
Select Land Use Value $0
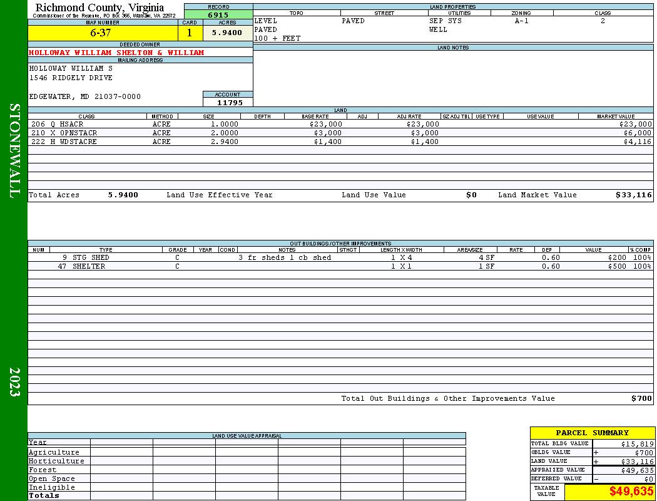(471, 195)
